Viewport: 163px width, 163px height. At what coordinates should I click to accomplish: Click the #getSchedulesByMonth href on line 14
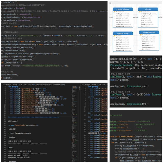pos(30,113)
